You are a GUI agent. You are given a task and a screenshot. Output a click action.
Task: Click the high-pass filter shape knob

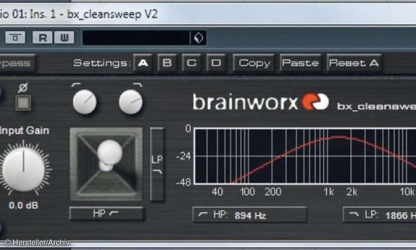point(85,102)
